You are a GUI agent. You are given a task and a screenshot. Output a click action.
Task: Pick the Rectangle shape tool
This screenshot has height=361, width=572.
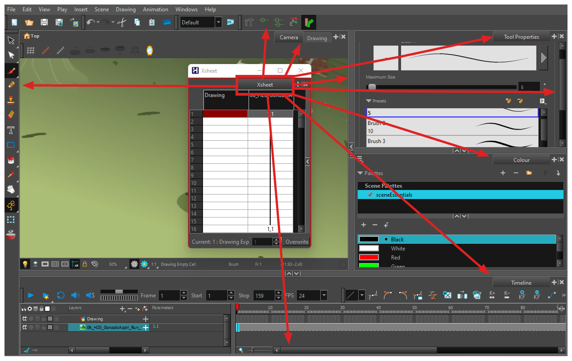[11, 145]
